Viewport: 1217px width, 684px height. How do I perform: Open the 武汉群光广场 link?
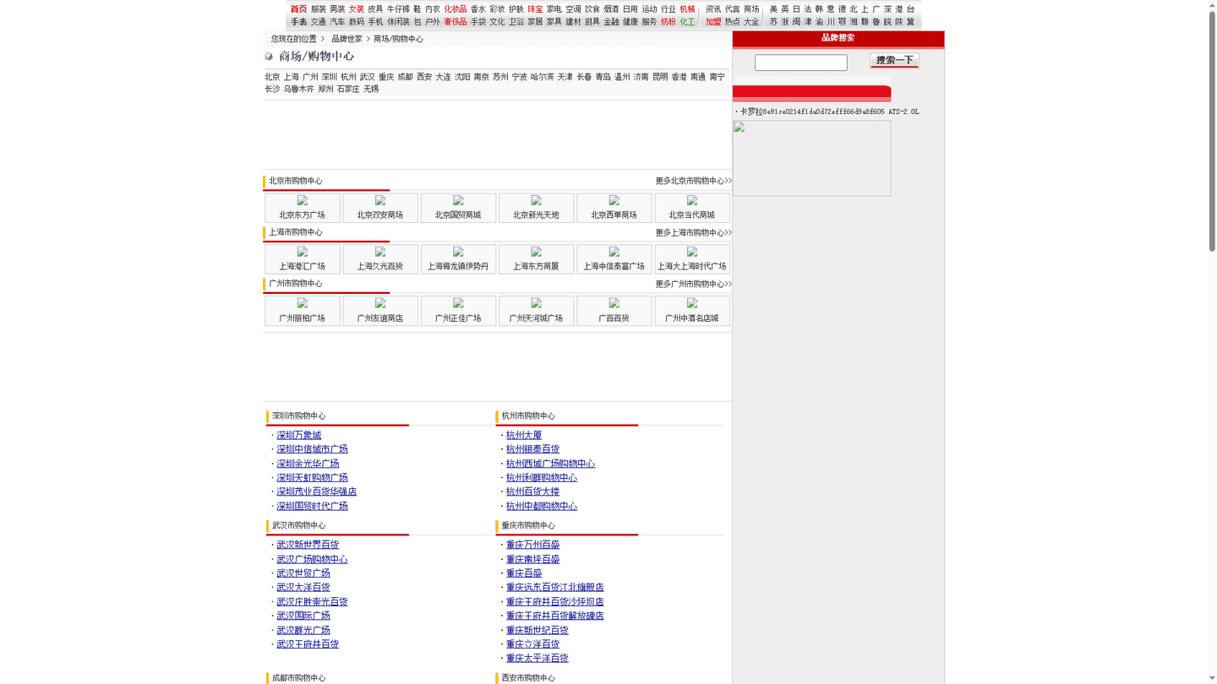pos(303,630)
